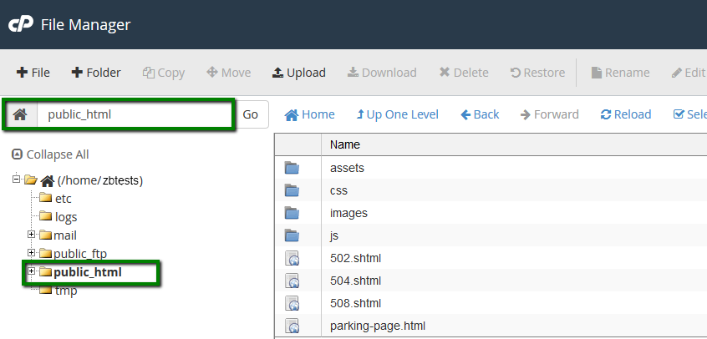The width and height of the screenshot is (707, 339).
Task: Expand the mail folder node
Action: pyautogui.click(x=32, y=235)
